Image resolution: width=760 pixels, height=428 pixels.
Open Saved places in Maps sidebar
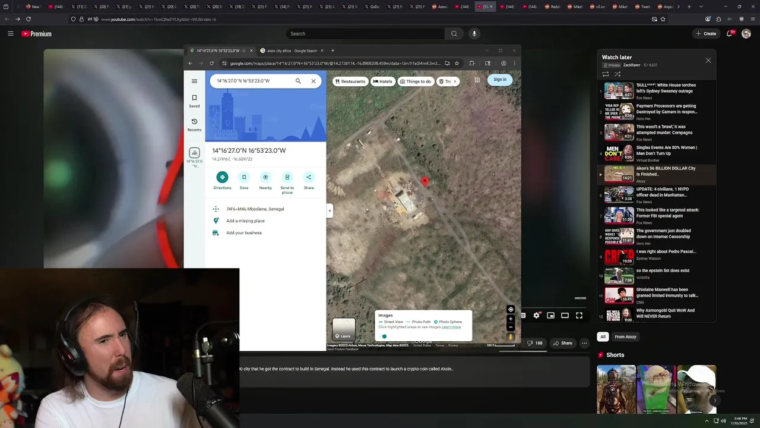pyautogui.click(x=194, y=100)
